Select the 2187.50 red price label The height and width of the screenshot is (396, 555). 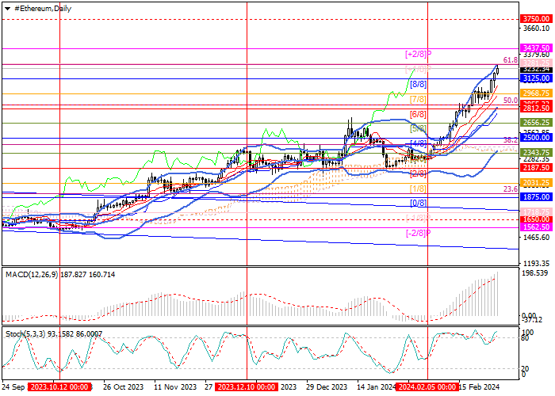click(535, 168)
